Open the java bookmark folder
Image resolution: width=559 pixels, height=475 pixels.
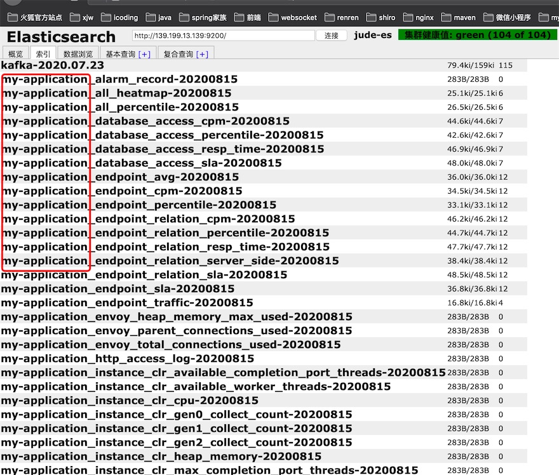(x=159, y=17)
